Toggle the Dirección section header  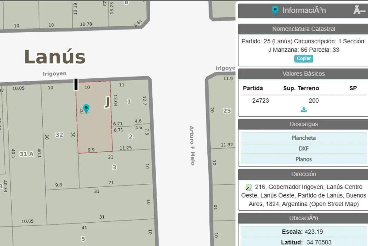pos(304,174)
